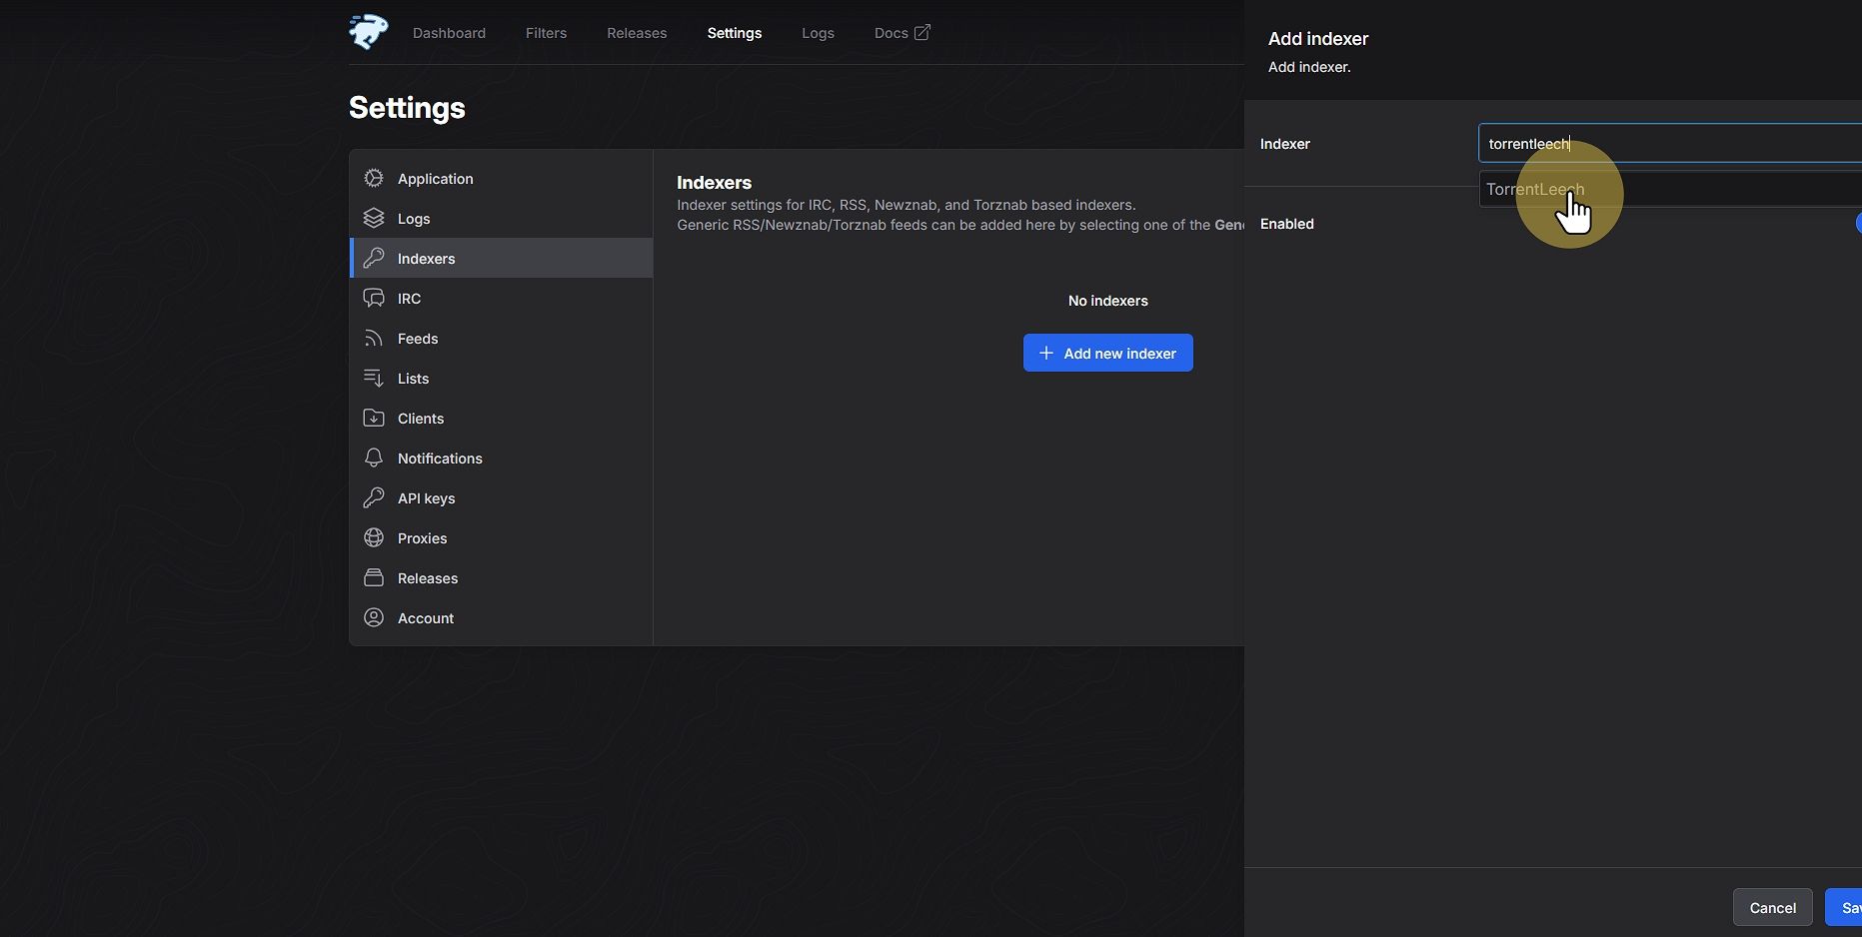
Task: Cancel adding the indexer
Action: click(1772, 907)
